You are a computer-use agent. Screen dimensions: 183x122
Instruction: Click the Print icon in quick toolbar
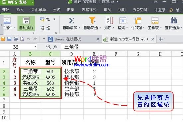pyautogui.click(x=16, y=39)
